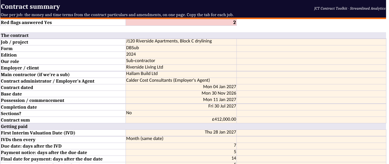Click 'The contract' section header
Image resolution: width=389 pixels, height=164 pixels.
[x=193, y=35]
